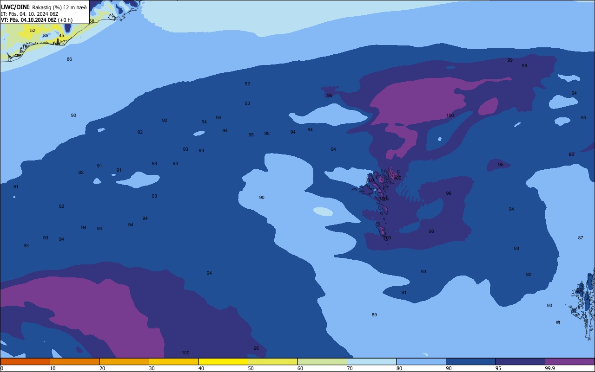
Task: Click the pale blue 70–80 legend swatch
Action: tap(371, 361)
